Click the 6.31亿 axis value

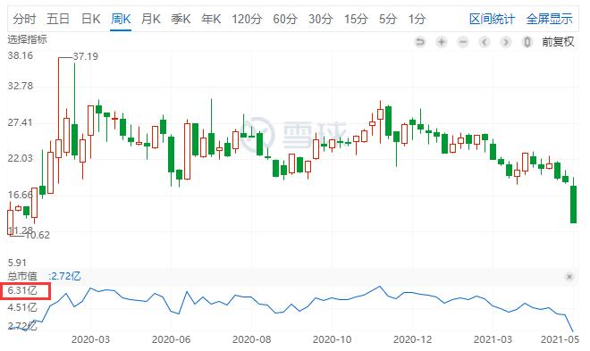coord(22,290)
